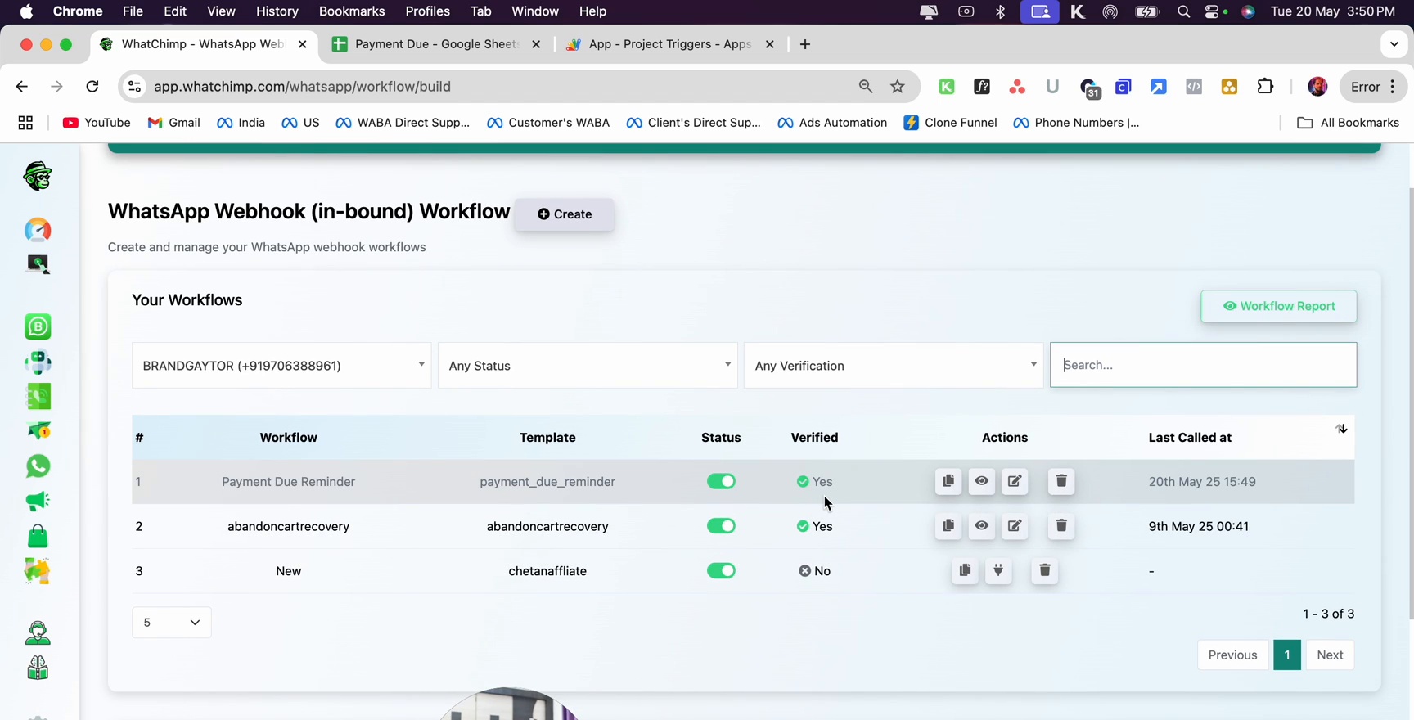Copy the abandoncartrecovery workflow
Viewport: 1414px width, 720px height.
pyautogui.click(x=948, y=526)
